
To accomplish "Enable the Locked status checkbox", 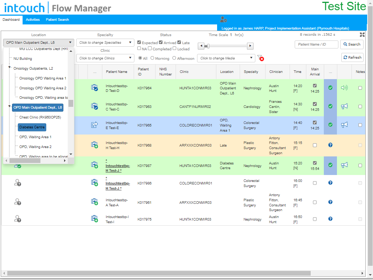I will pyautogui.click(x=174, y=48).
